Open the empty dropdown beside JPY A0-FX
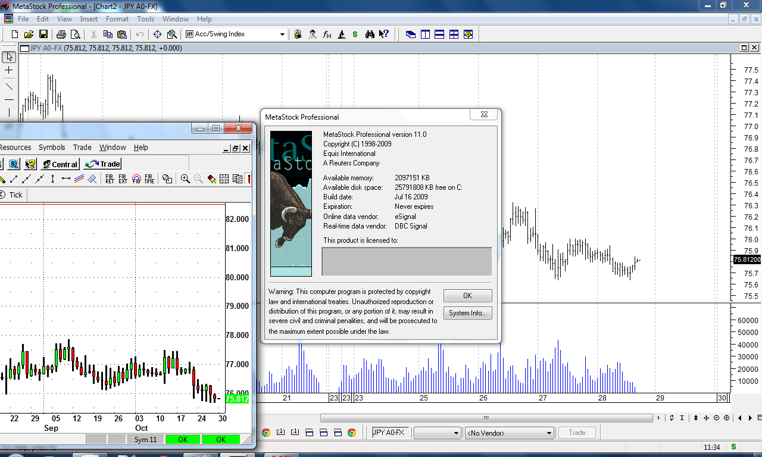Screen dimensions: 762x457 (457, 433)
